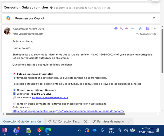The image size is (164, 136).
Task: Click the vertical scrollbar thumb
Action: click(162, 51)
